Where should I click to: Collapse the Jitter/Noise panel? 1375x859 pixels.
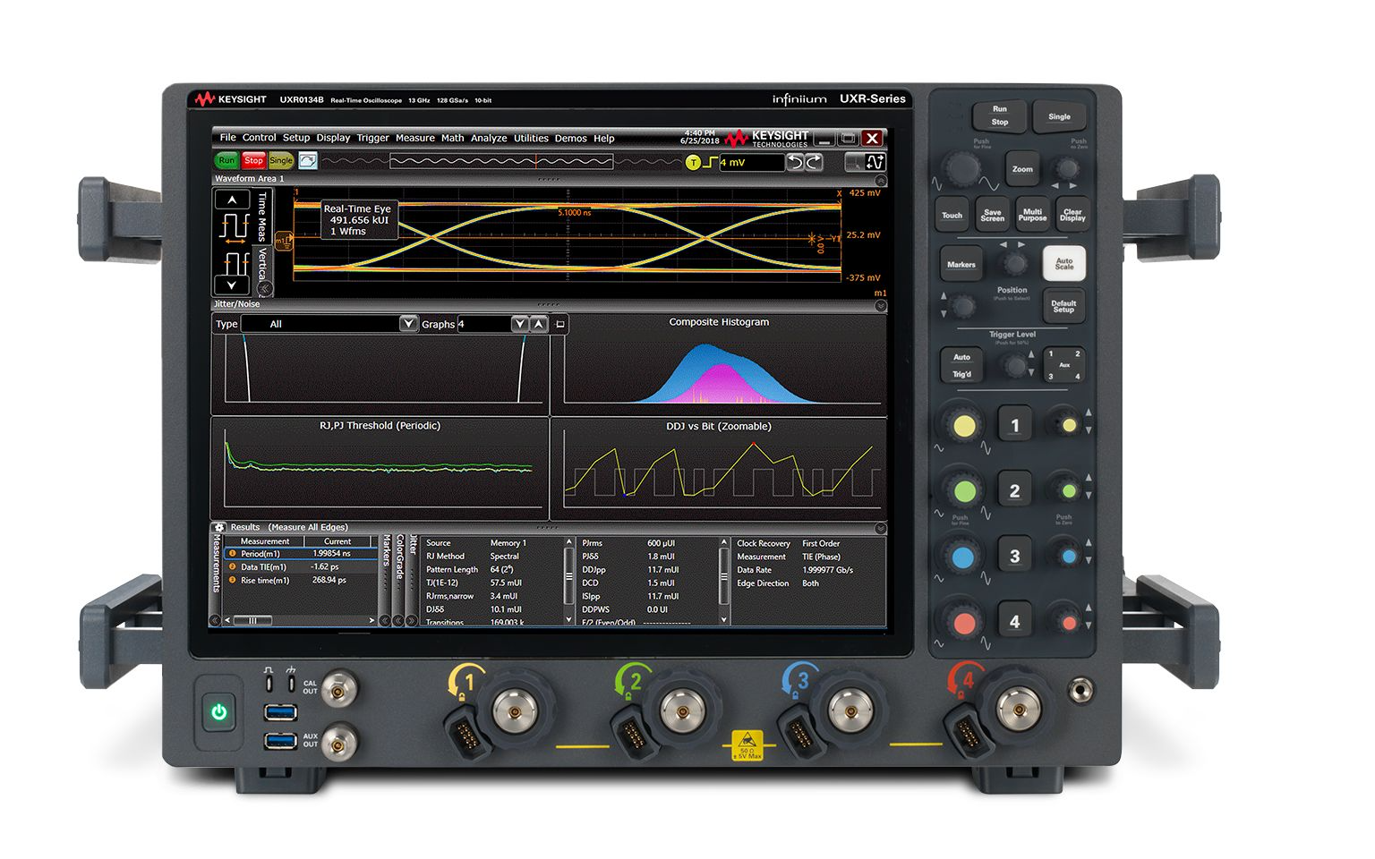pos(880,306)
